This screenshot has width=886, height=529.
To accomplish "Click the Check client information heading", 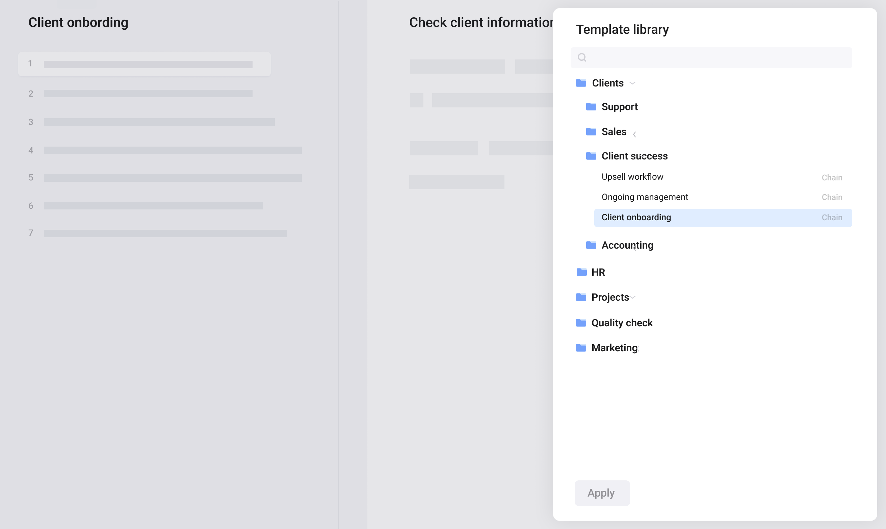I will pyautogui.click(x=481, y=23).
